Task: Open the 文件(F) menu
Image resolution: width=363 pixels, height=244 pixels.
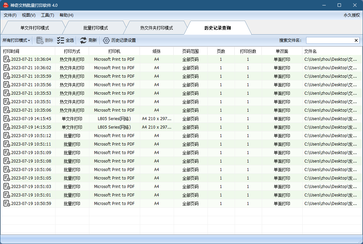Action: (x=10, y=15)
